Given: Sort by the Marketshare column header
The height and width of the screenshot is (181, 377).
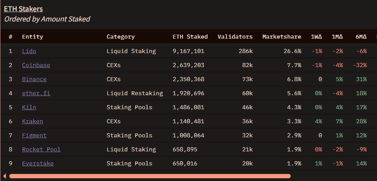Looking at the screenshot, I should click(282, 37).
